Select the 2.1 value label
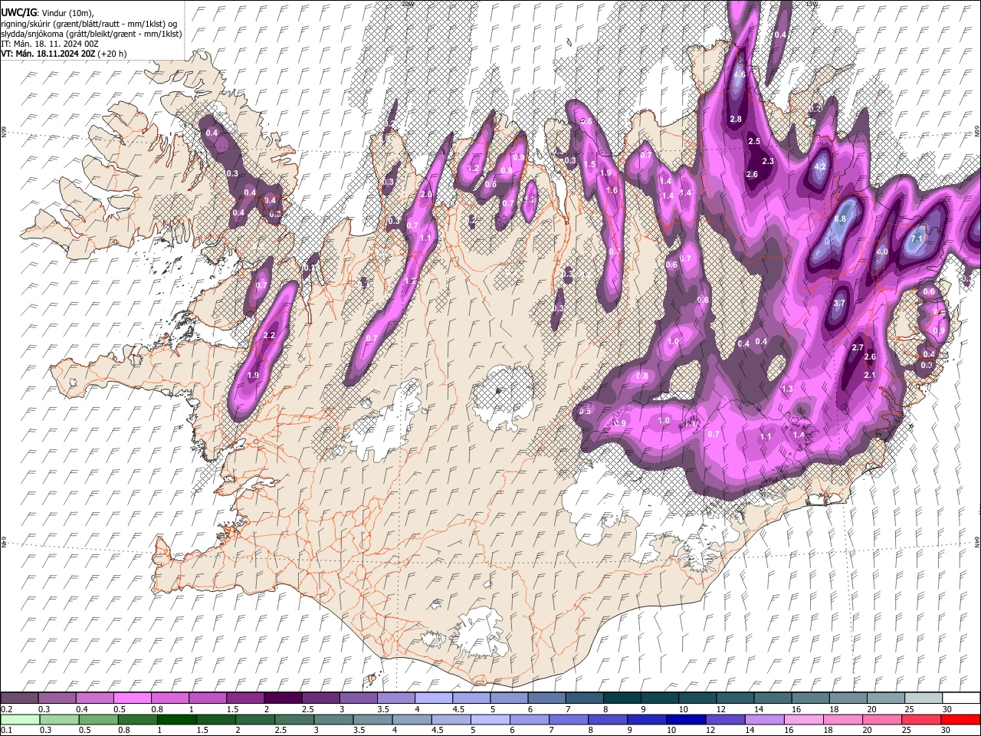 [870, 375]
